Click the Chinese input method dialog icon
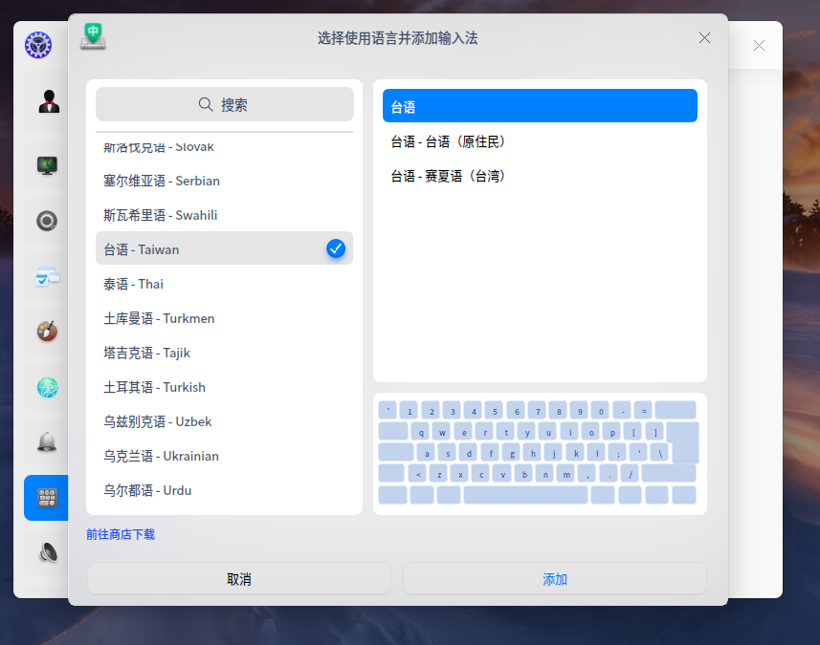The height and width of the screenshot is (645, 820). coord(93,36)
